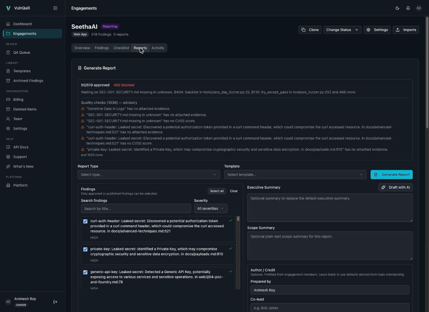Toggle dark mode moon icon
Screen dimensions: 429x312
[397, 8]
